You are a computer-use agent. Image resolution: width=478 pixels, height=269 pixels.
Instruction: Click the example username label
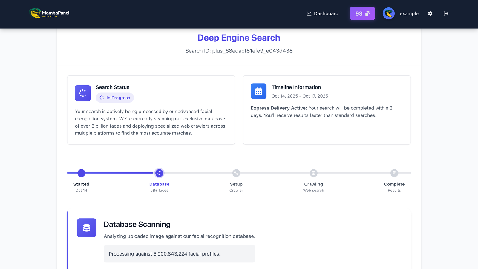(x=409, y=13)
